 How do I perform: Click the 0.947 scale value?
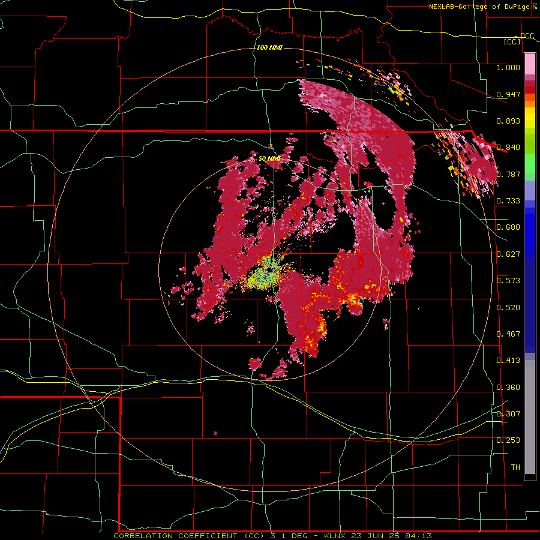[508, 94]
